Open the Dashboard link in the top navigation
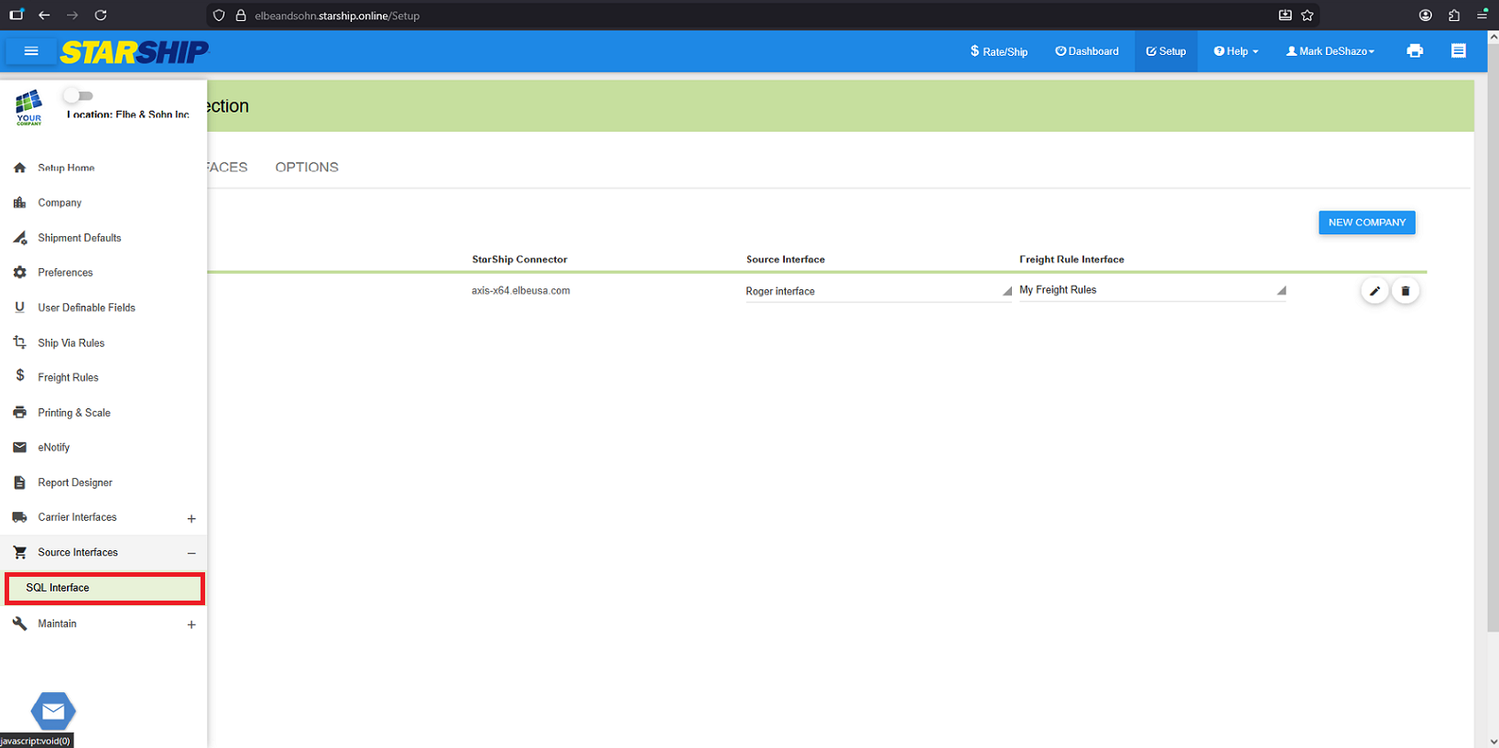This screenshot has height=748, width=1499. 1087,51
